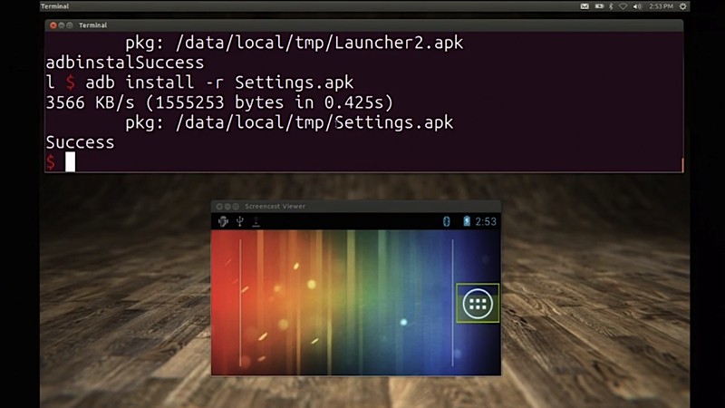
Task: Close the Screencast Viewer window
Action: tap(219, 207)
